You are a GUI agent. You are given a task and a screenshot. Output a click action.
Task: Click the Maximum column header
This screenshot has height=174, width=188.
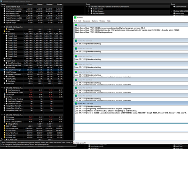[49, 4]
